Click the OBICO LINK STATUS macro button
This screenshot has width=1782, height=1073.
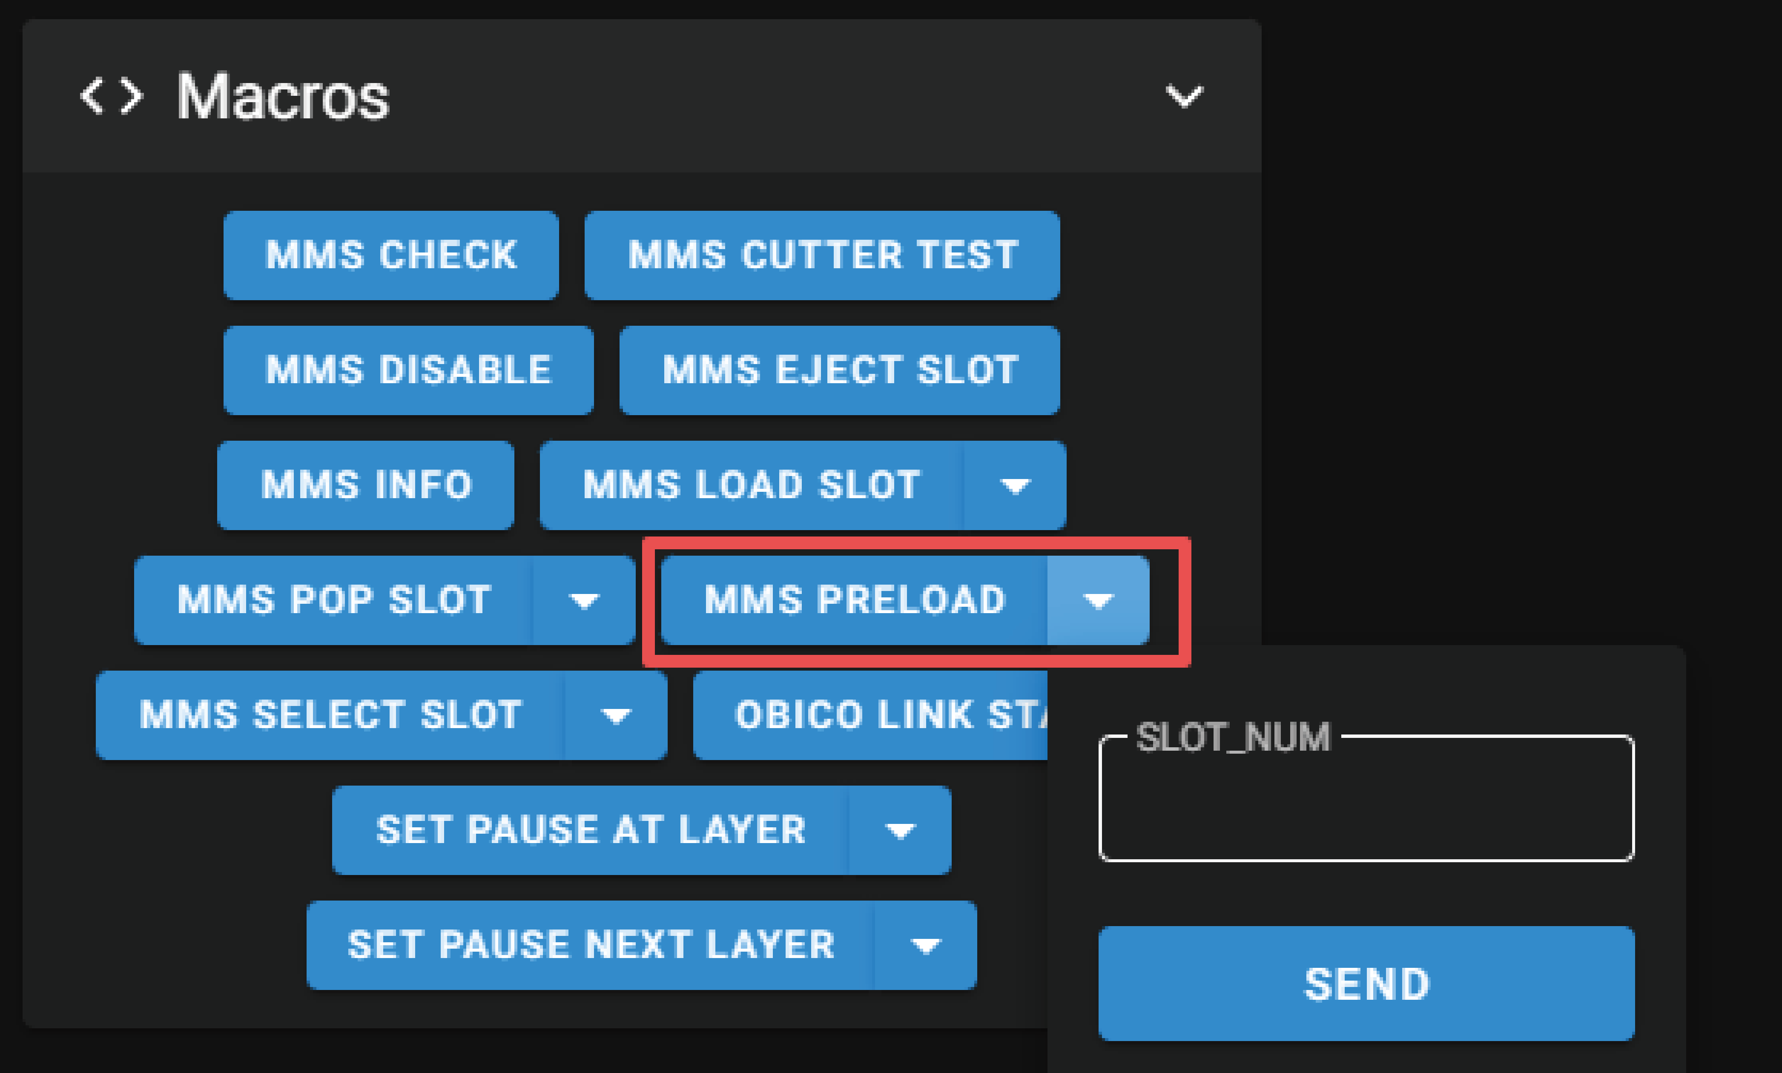point(871,715)
